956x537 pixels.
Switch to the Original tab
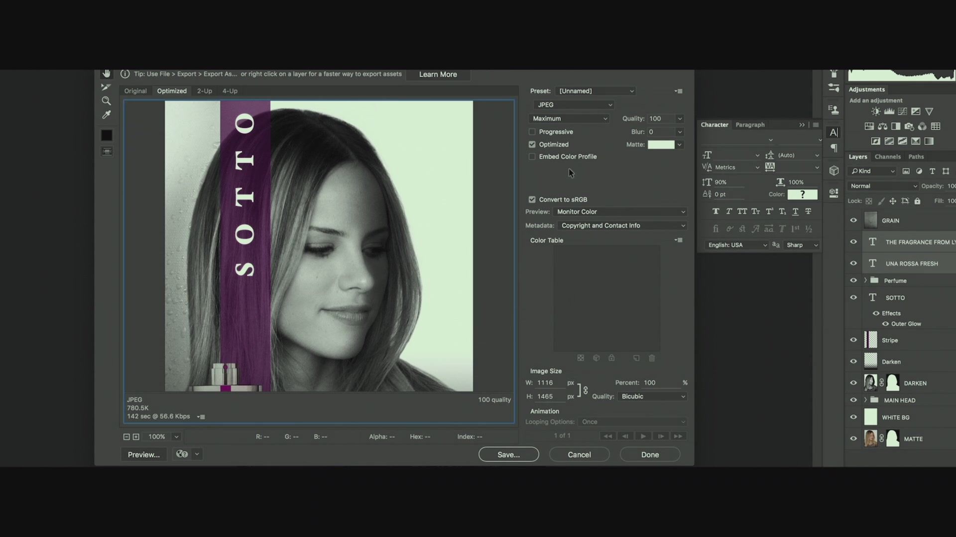point(135,91)
